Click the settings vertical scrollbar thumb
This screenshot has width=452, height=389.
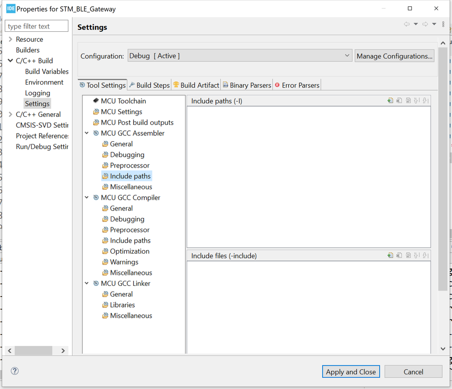tap(443, 169)
